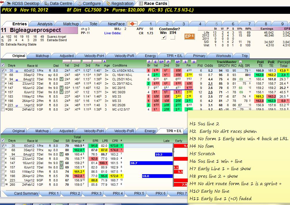Click the note line 'H5 Scratch'

coord(202,154)
